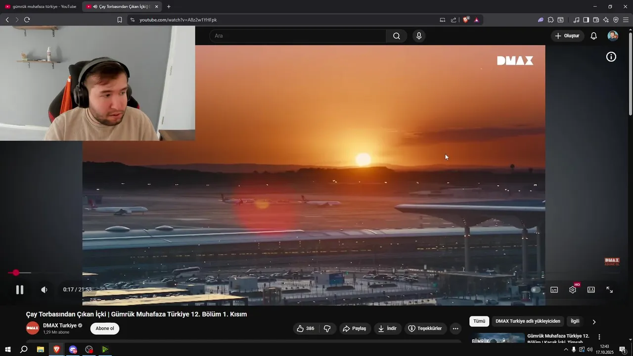
Task: Open Brave Shields lion icon
Action: click(x=466, y=20)
